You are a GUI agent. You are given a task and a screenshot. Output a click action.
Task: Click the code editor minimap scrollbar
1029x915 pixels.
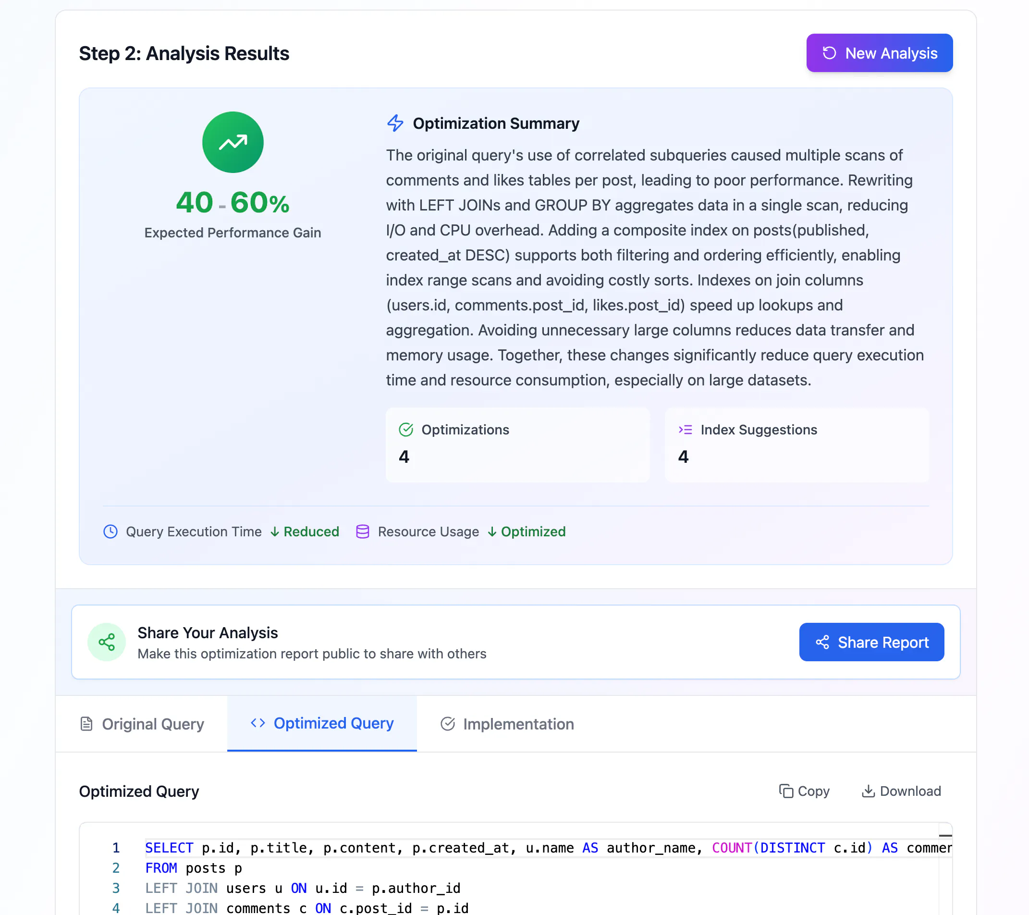pyautogui.click(x=945, y=869)
